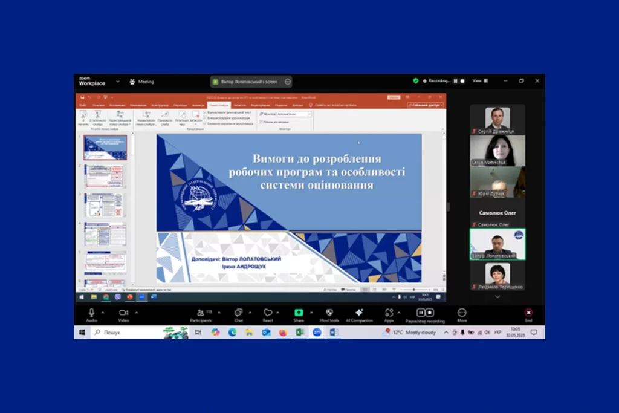Open the Apps icon in Zoom toolbar

389,312
